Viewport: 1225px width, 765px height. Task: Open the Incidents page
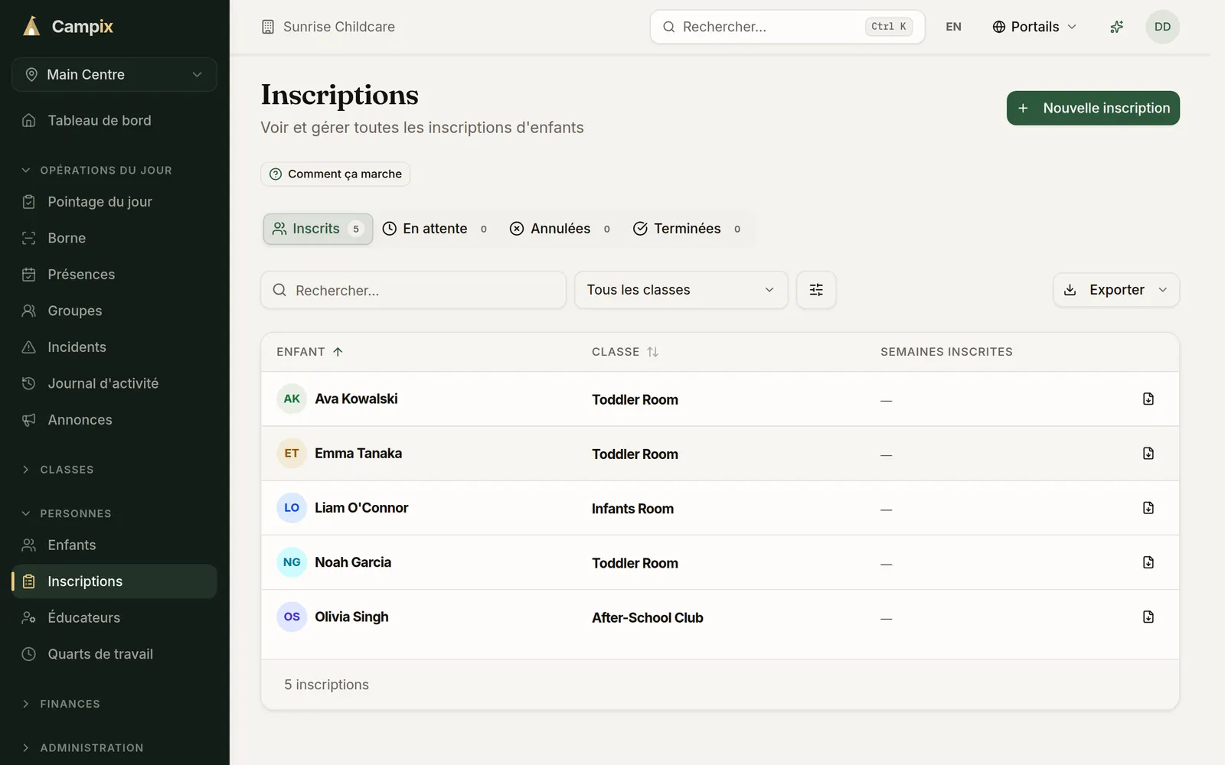click(114, 347)
